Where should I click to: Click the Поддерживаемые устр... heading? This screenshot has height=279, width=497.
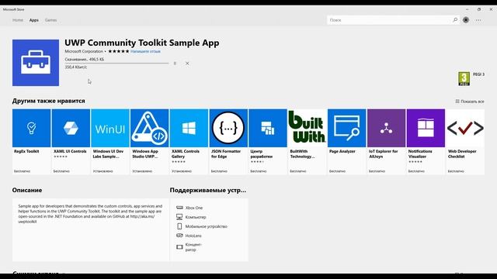[x=208, y=190]
